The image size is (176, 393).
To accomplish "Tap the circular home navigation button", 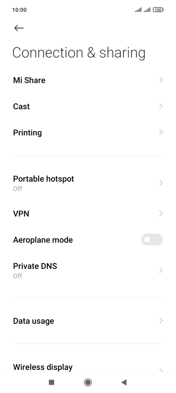I will pos(88,382).
